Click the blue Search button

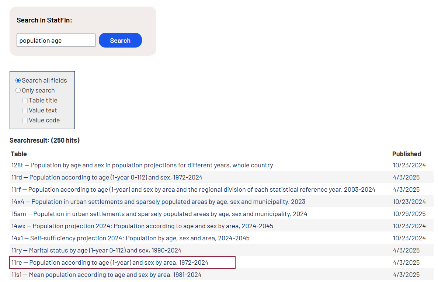click(120, 41)
